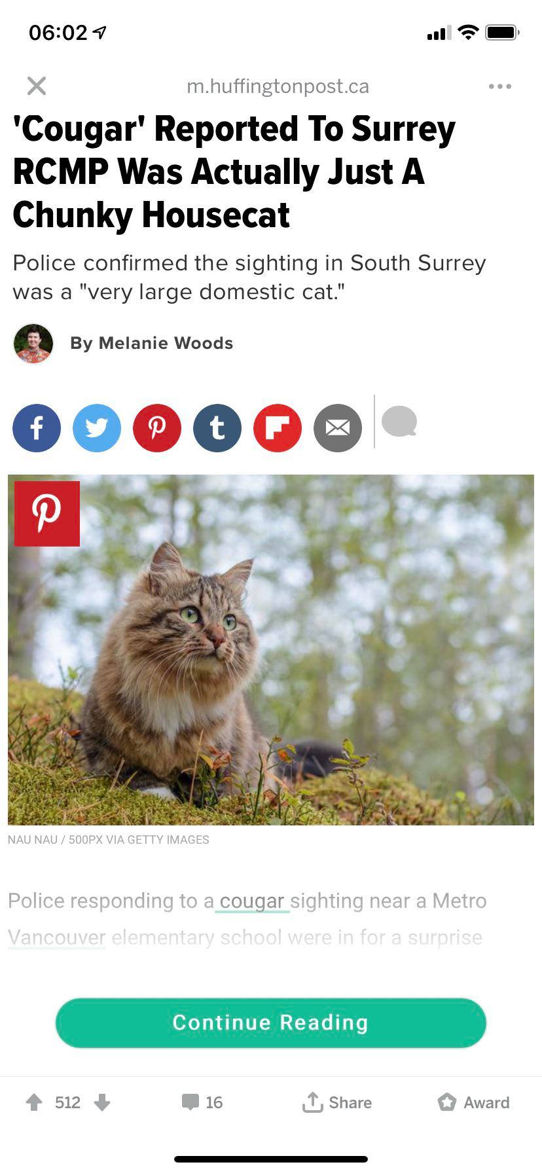Viewport: 542px width, 1173px height.
Task: Upvote the post
Action: point(34,1102)
